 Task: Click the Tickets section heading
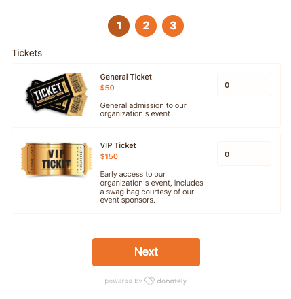click(27, 53)
